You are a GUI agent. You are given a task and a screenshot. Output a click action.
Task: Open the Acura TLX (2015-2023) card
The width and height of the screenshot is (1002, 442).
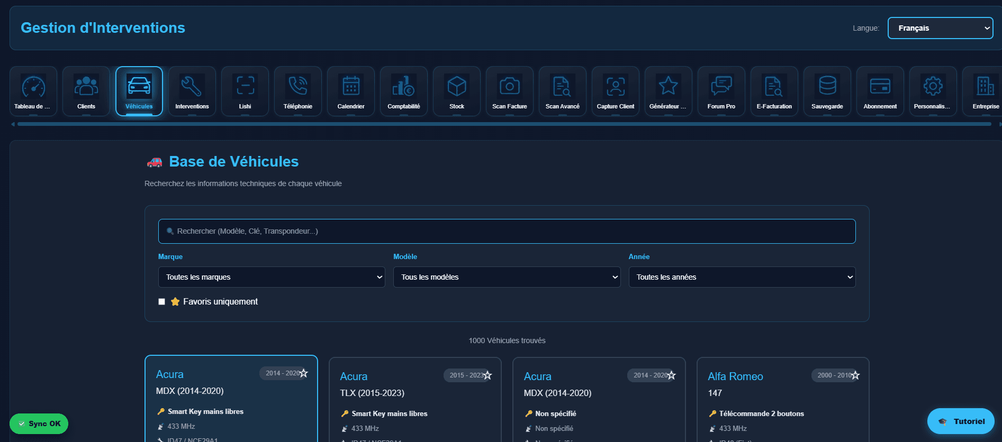pos(415,399)
